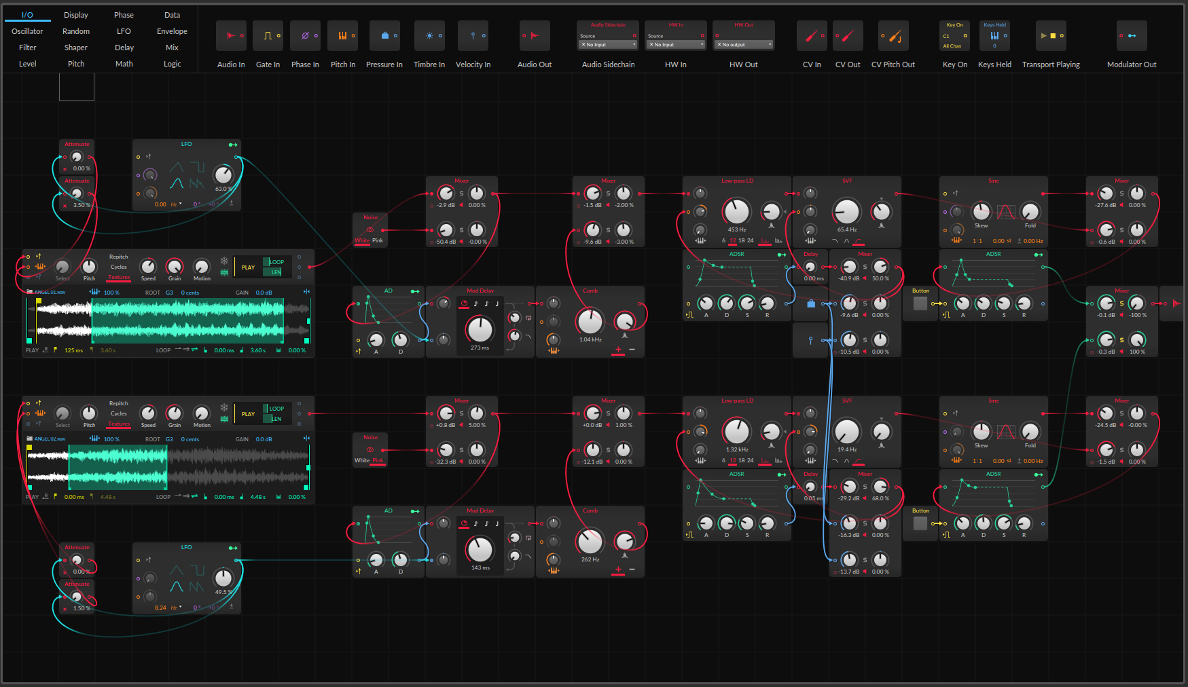
Task: Click the large cutoff knob showing 453 Hz
Action: [736, 211]
